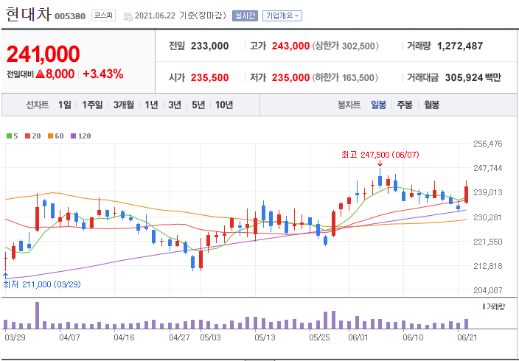Click the +3.43% change rate
Screen dimensions: 519x361
[103, 74]
